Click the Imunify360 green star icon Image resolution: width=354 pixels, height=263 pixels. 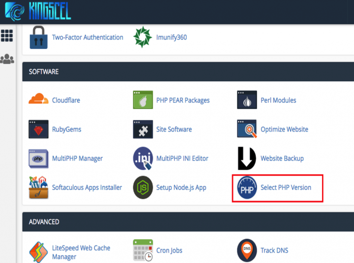pyautogui.click(x=142, y=37)
